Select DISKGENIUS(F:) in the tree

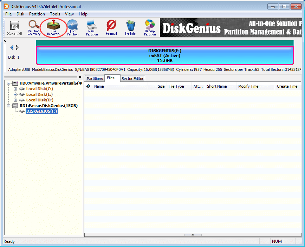click(x=41, y=111)
